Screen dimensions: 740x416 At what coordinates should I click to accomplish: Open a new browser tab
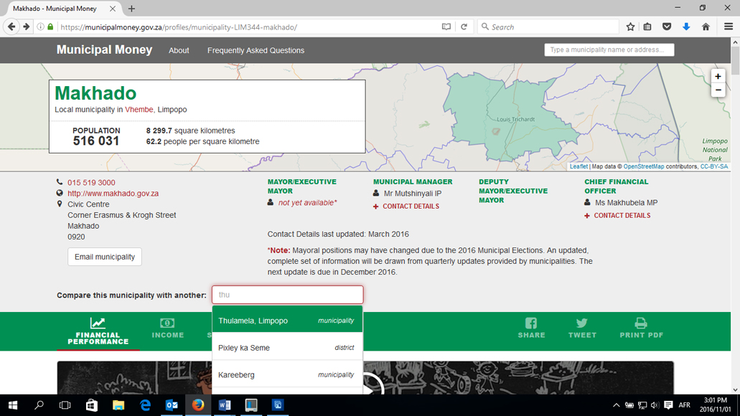click(x=131, y=9)
